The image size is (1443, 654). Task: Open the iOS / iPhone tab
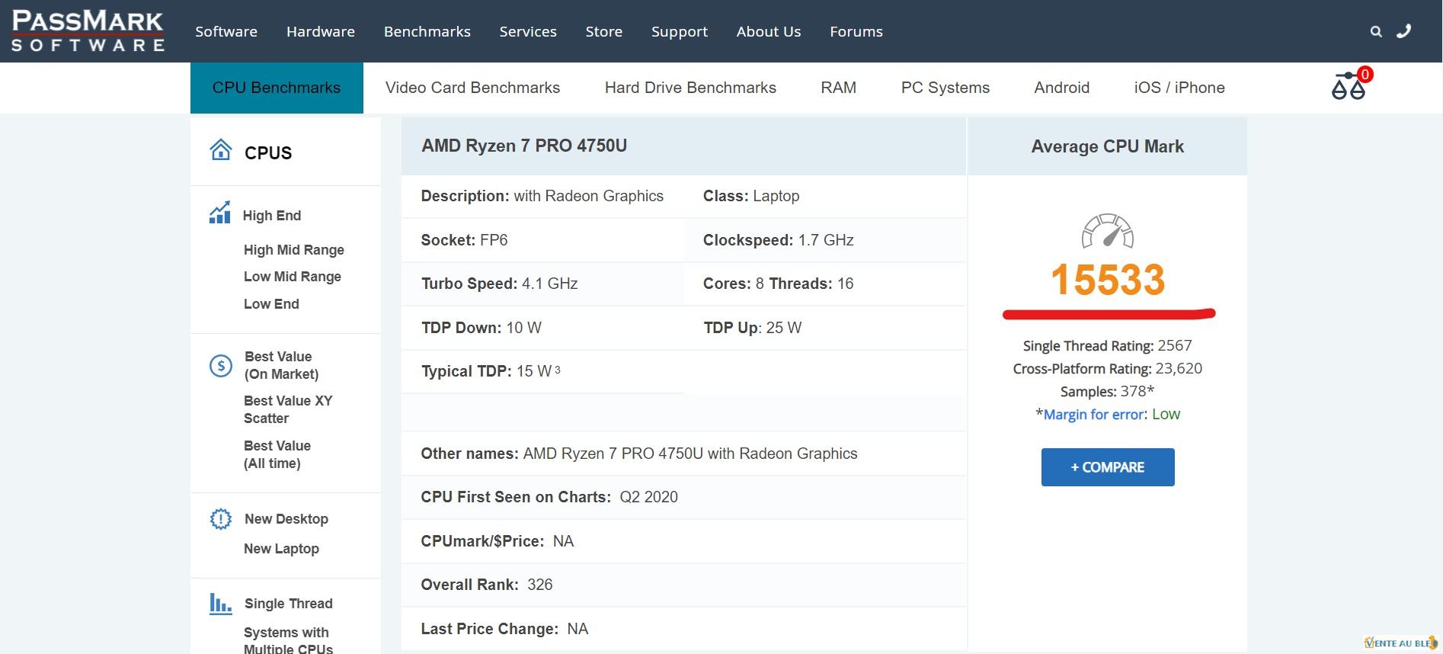click(x=1179, y=88)
